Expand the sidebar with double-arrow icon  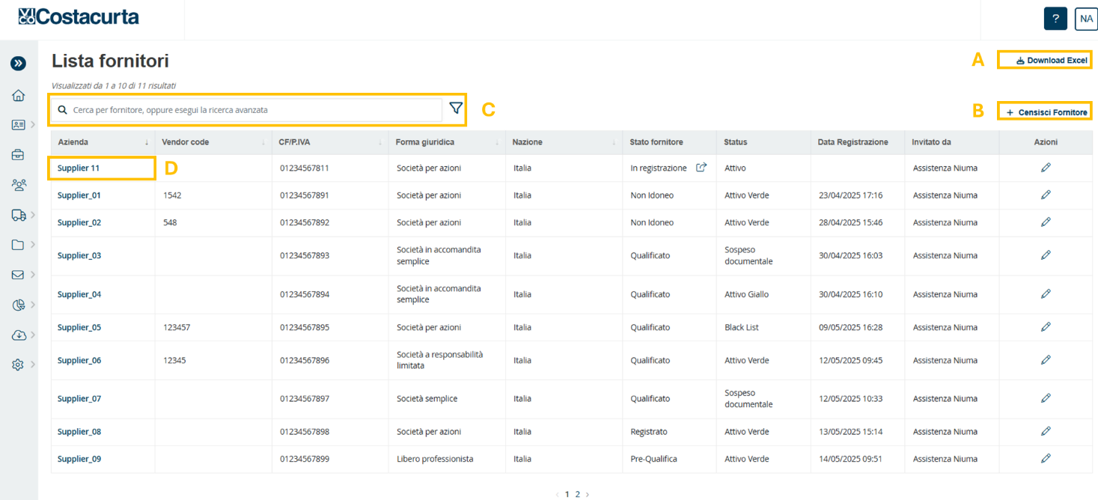(18, 64)
